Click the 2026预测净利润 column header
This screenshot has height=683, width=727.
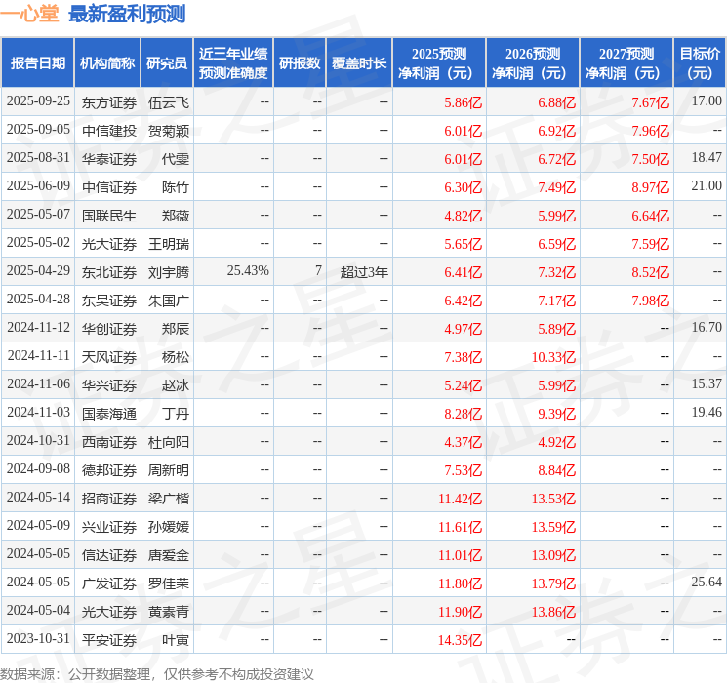click(533, 62)
